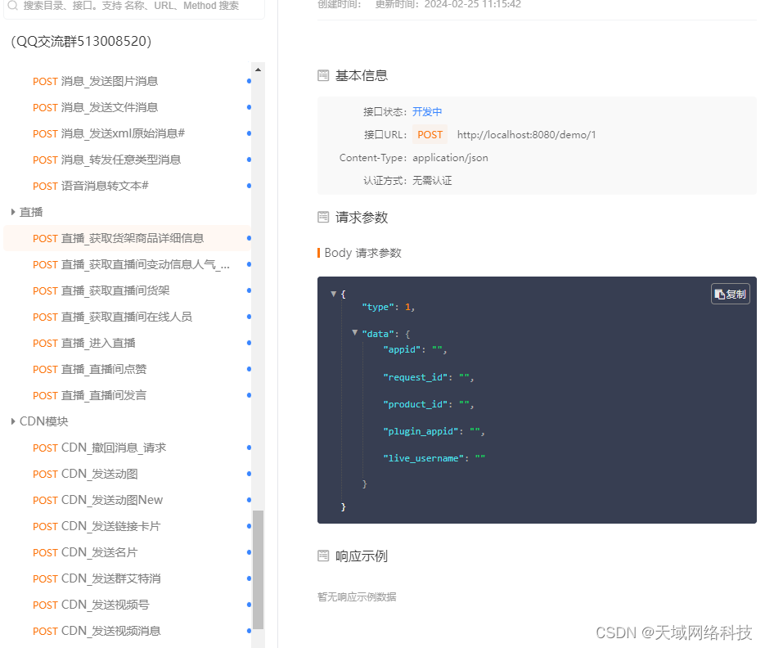
Task: Select the CDN_发送名片 endpoint
Action: pyautogui.click(x=92, y=552)
